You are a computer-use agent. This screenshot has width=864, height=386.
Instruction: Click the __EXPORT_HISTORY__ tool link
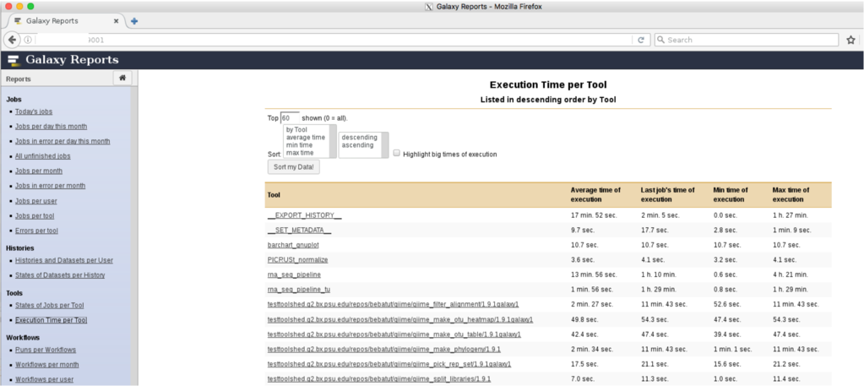pyautogui.click(x=304, y=215)
